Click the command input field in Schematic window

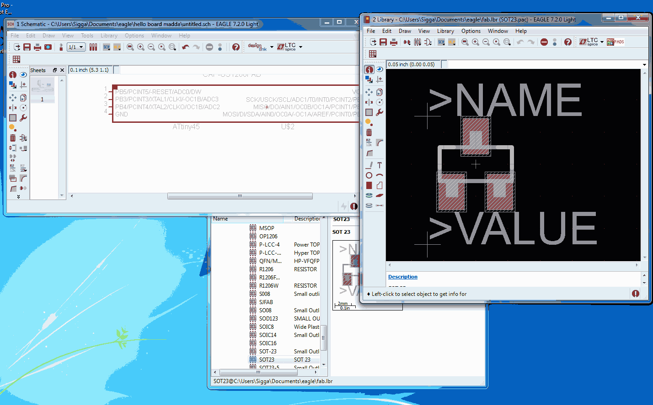click(x=239, y=70)
